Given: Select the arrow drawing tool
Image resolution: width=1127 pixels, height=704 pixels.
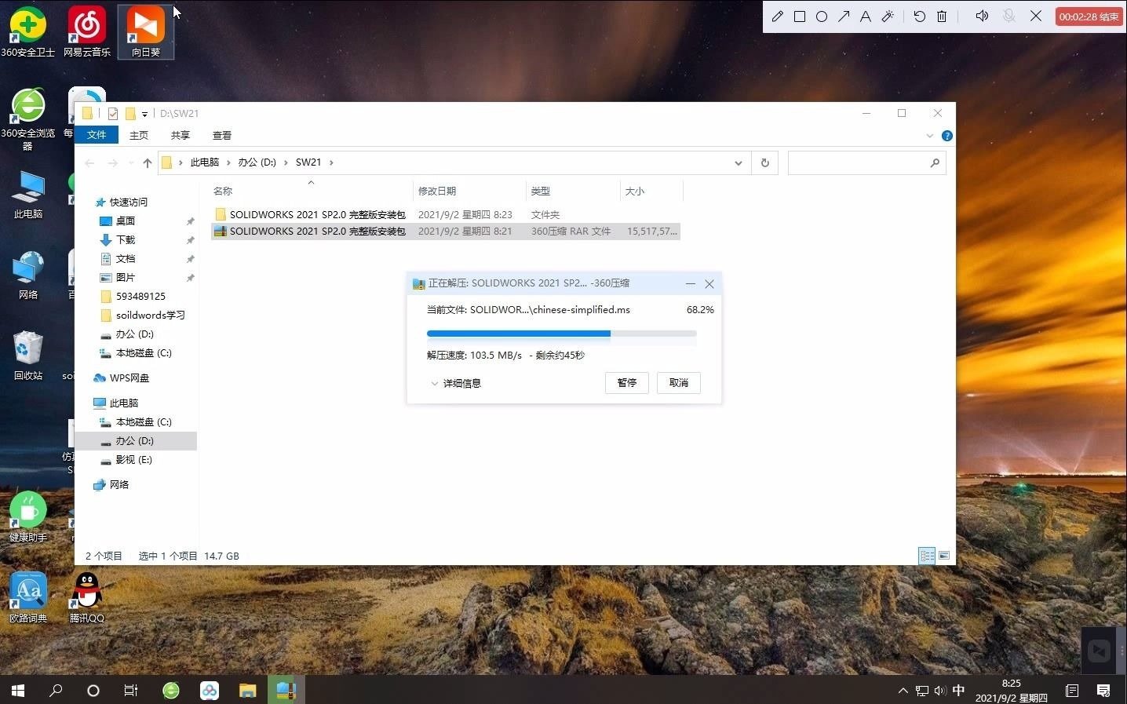Looking at the screenshot, I should point(844,16).
